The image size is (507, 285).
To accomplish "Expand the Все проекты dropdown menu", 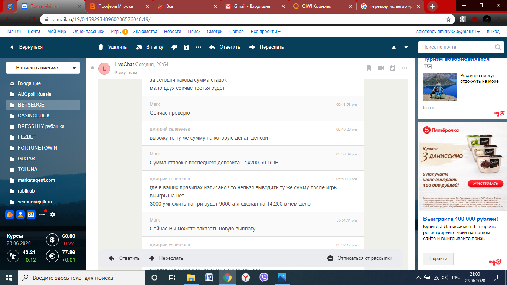I will click(265, 32).
